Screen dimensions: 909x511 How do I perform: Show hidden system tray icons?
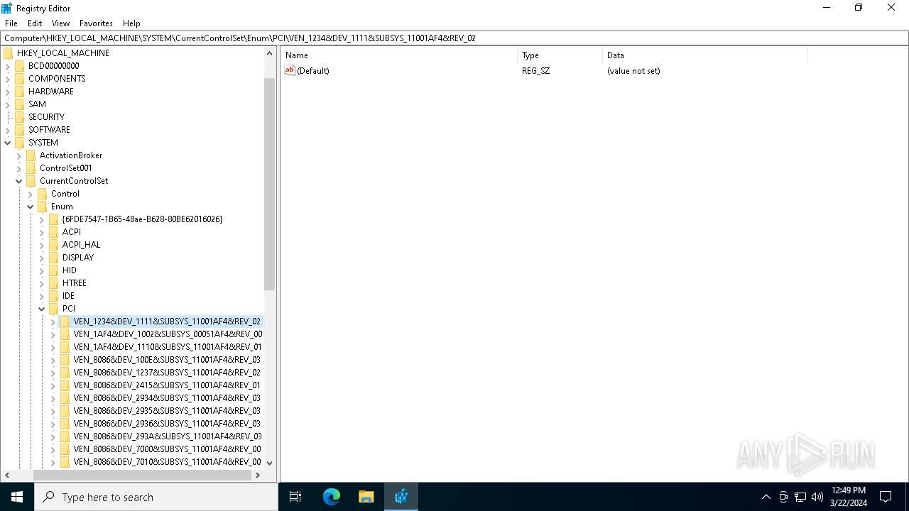point(766,497)
